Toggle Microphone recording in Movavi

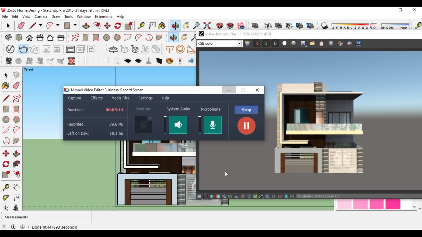pos(213,125)
